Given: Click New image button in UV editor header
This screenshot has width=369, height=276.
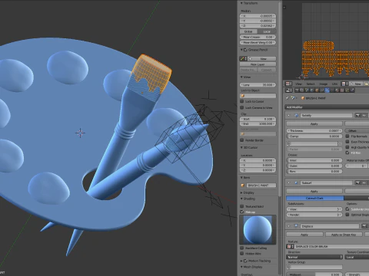Looking at the screenshot, I should [357, 84].
